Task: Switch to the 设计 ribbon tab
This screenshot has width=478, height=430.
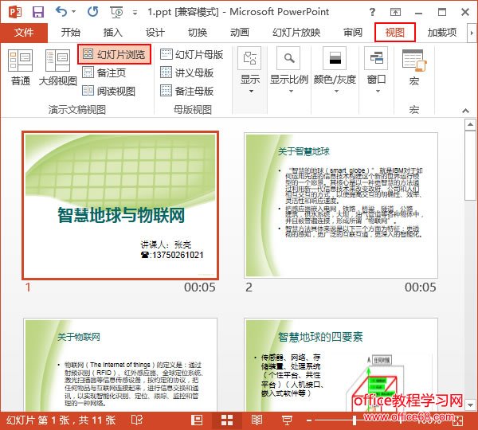Action: click(x=155, y=33)
